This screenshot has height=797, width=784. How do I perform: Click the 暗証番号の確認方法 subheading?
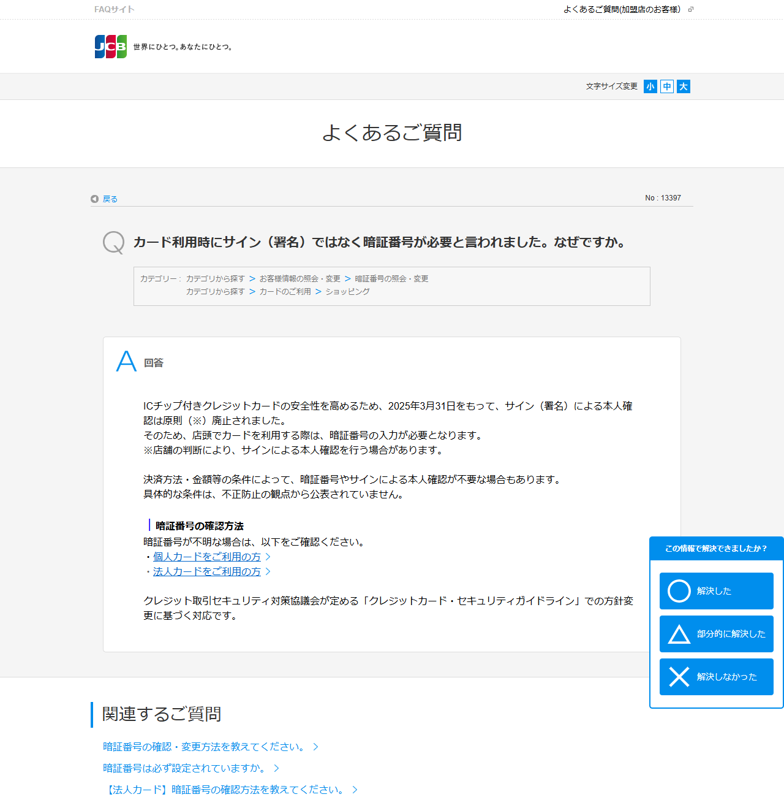200,526
